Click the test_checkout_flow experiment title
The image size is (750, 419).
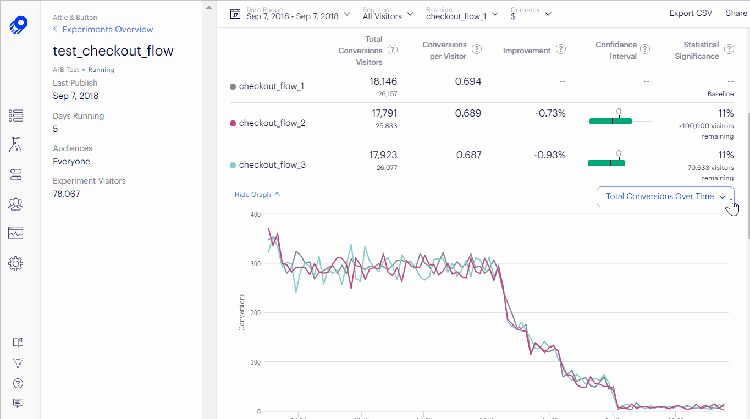point(113,51)
